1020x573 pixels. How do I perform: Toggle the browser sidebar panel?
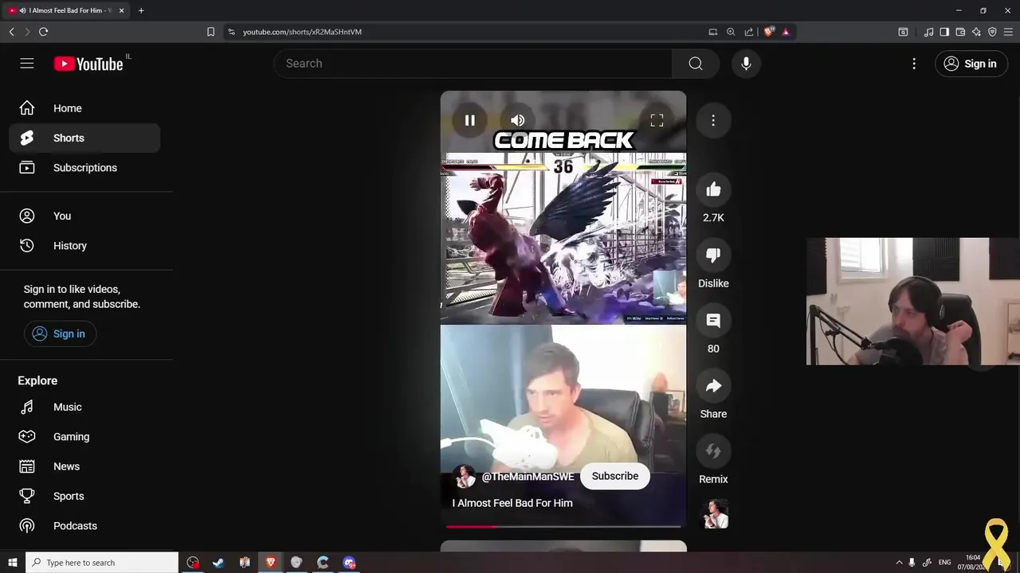(944, 32)
